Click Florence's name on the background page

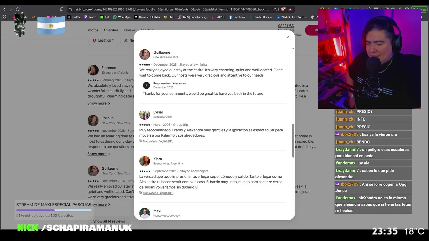(109, 68)
